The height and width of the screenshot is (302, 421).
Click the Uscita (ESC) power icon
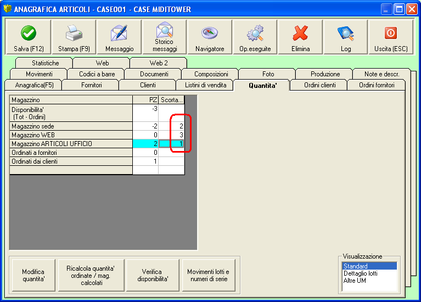[391, 33]
